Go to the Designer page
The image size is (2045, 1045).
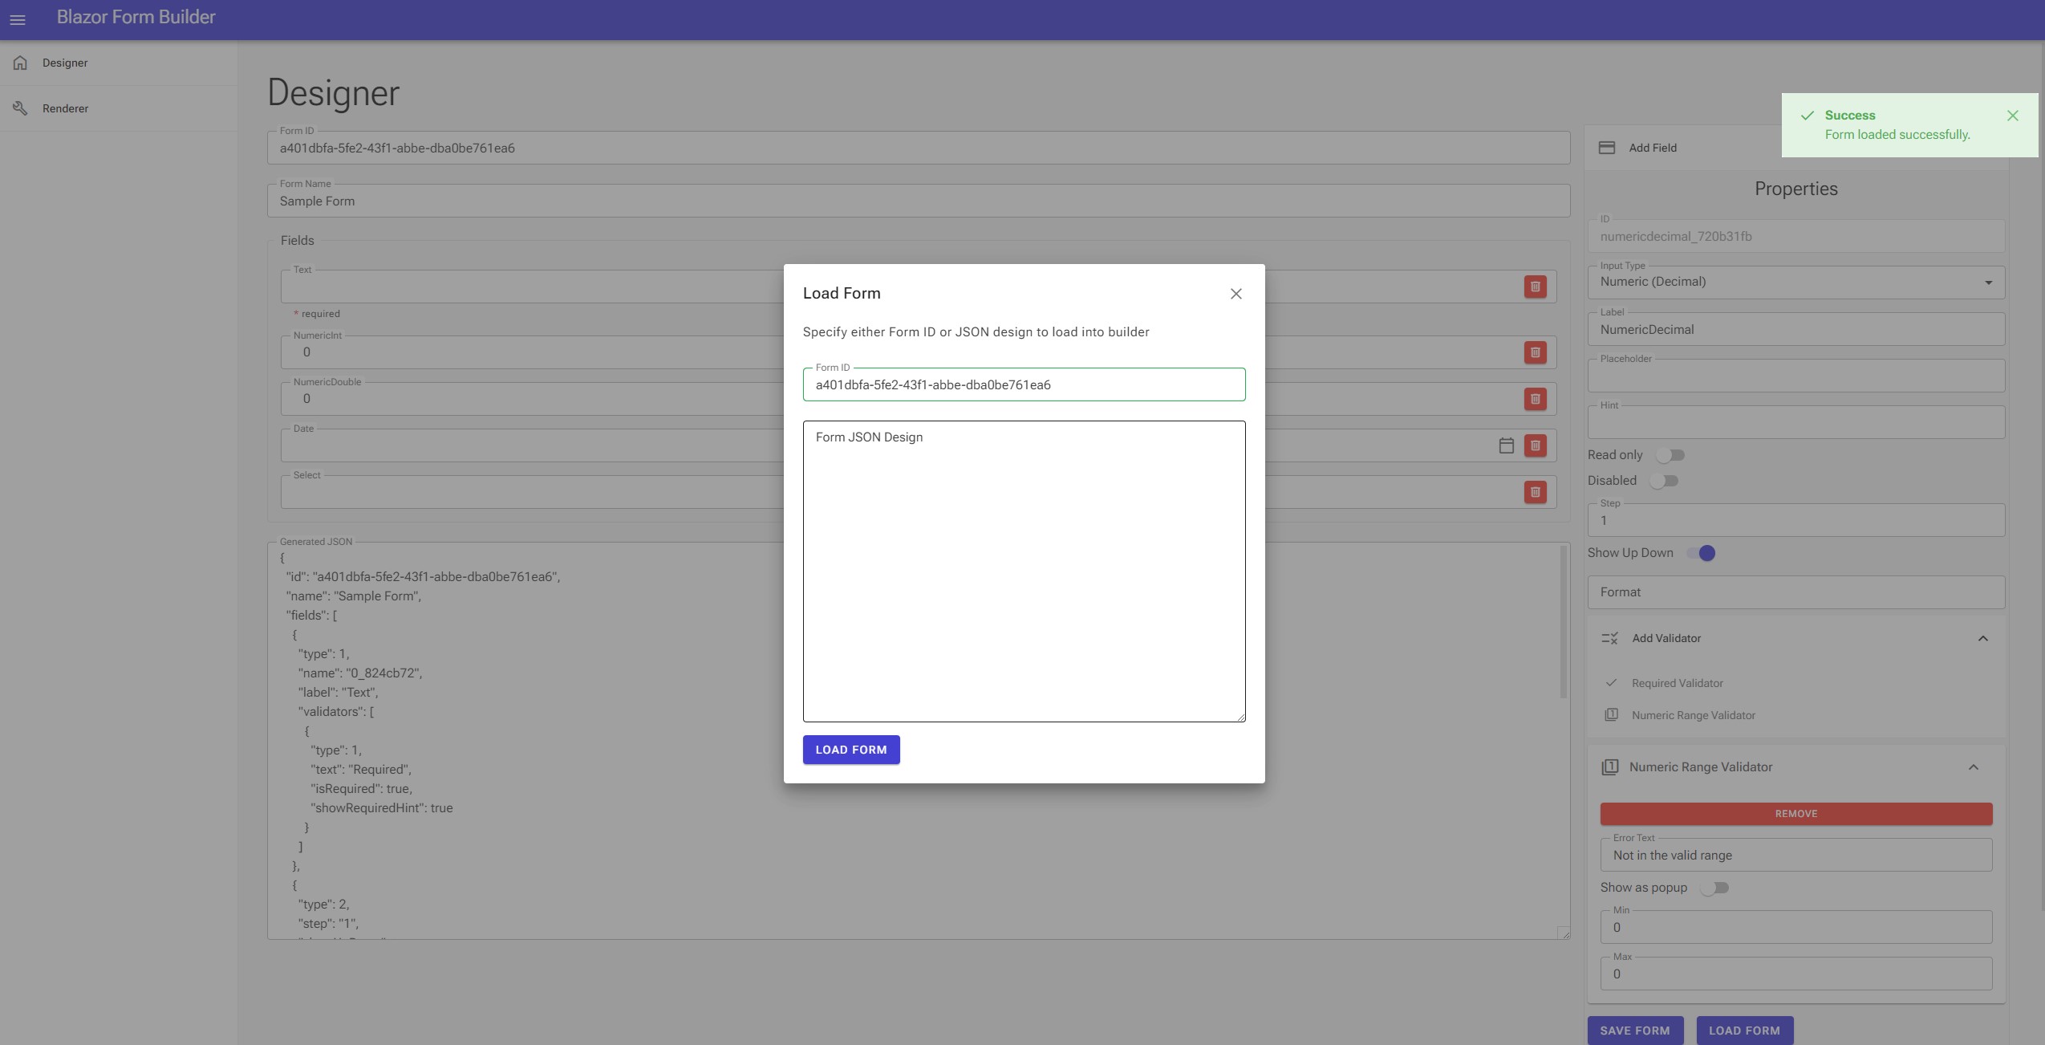click(119, 63)
